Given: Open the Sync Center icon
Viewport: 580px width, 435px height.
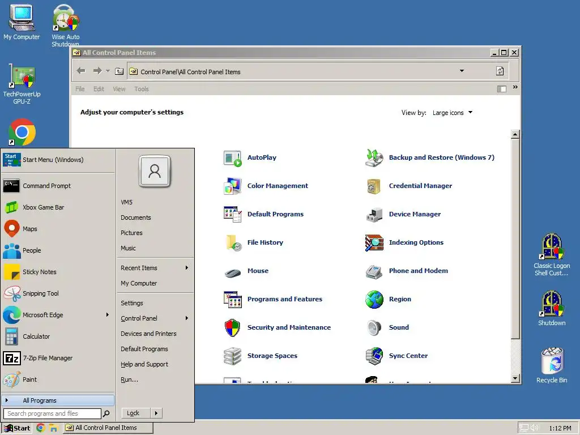Looking at the screenshot, I should [374, 356].
